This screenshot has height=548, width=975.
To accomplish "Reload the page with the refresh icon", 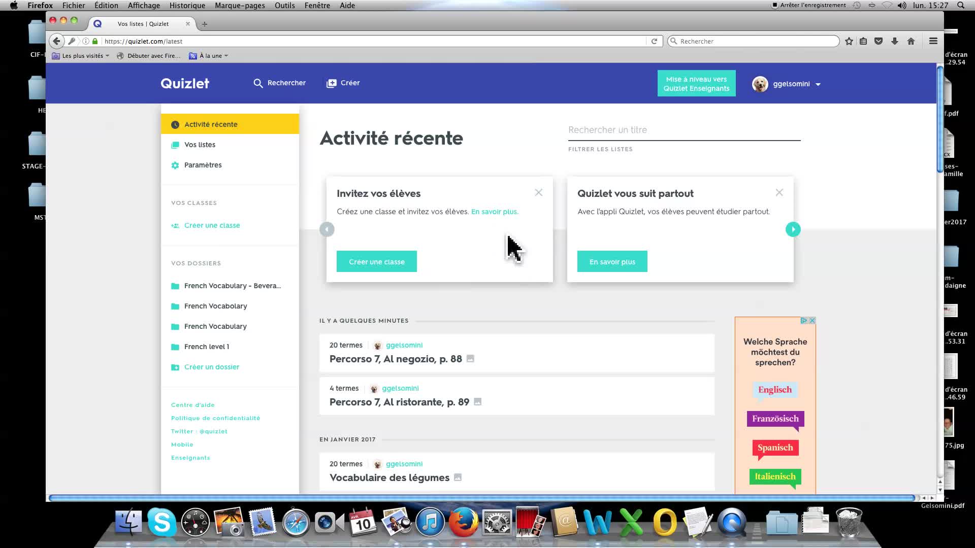I will tap(654, 41).
